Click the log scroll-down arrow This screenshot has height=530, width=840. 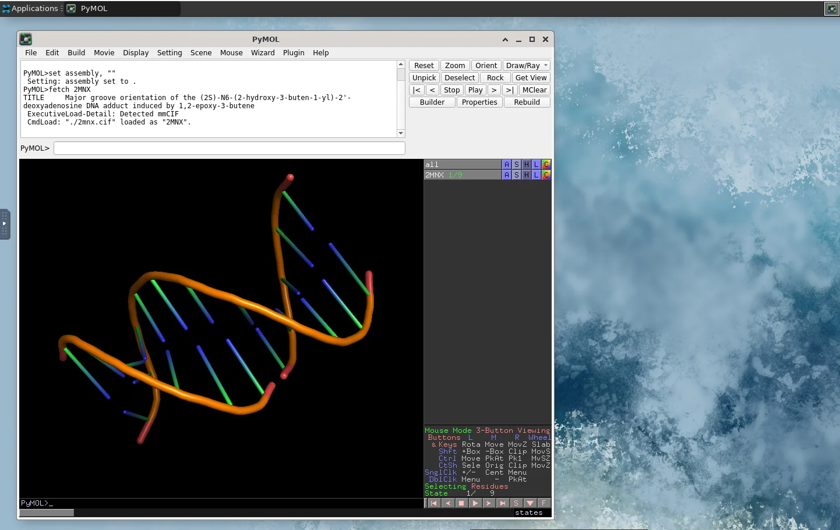[401, 133]
